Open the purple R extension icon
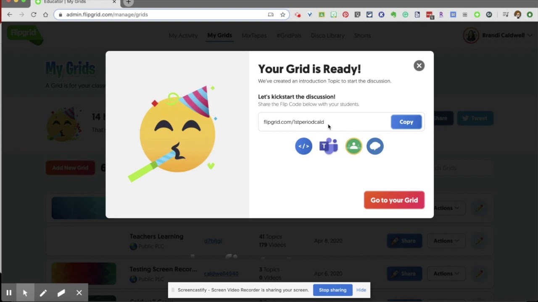 [x=441, y=14]
